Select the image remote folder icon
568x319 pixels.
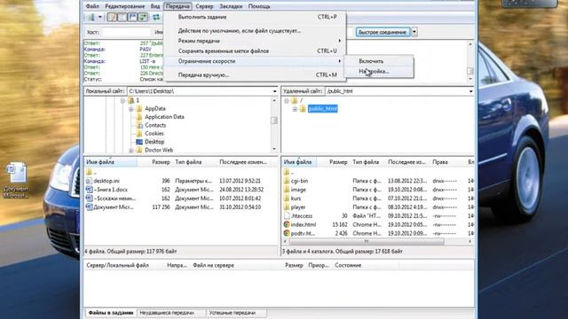click(x=287, y=190)
